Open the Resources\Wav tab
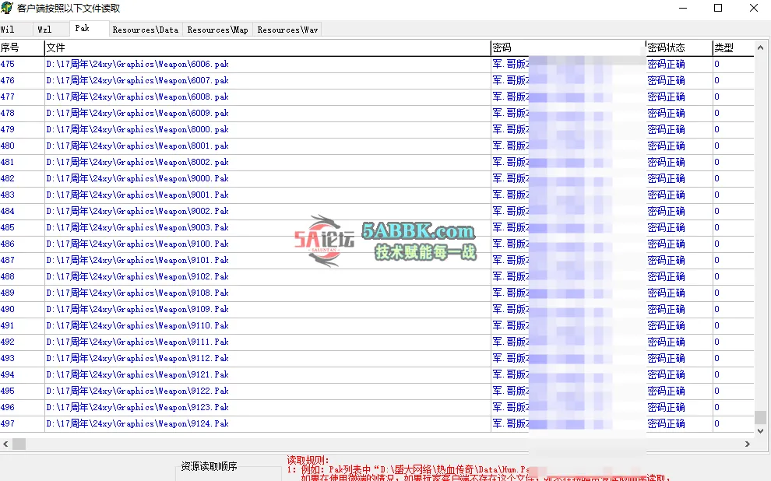Viewport: 771px width, 481px height. pyautogui.click(x=287, y=30)
